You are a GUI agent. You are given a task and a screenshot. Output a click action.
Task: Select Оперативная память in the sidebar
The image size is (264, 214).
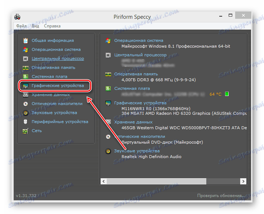coord(53,67)
